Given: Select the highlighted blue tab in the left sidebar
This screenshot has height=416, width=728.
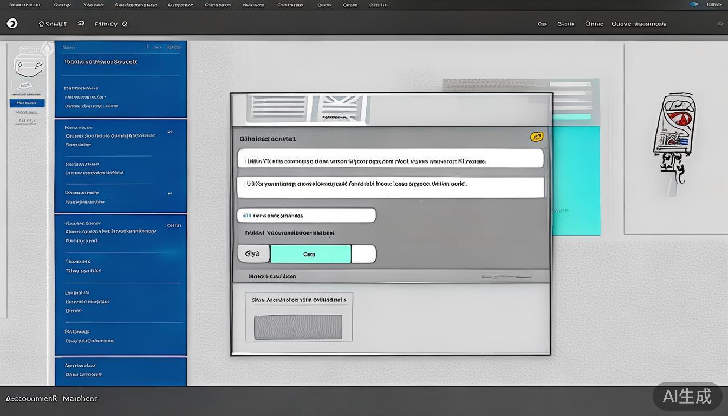Looking at the screenshot, I should coord(27,103).
